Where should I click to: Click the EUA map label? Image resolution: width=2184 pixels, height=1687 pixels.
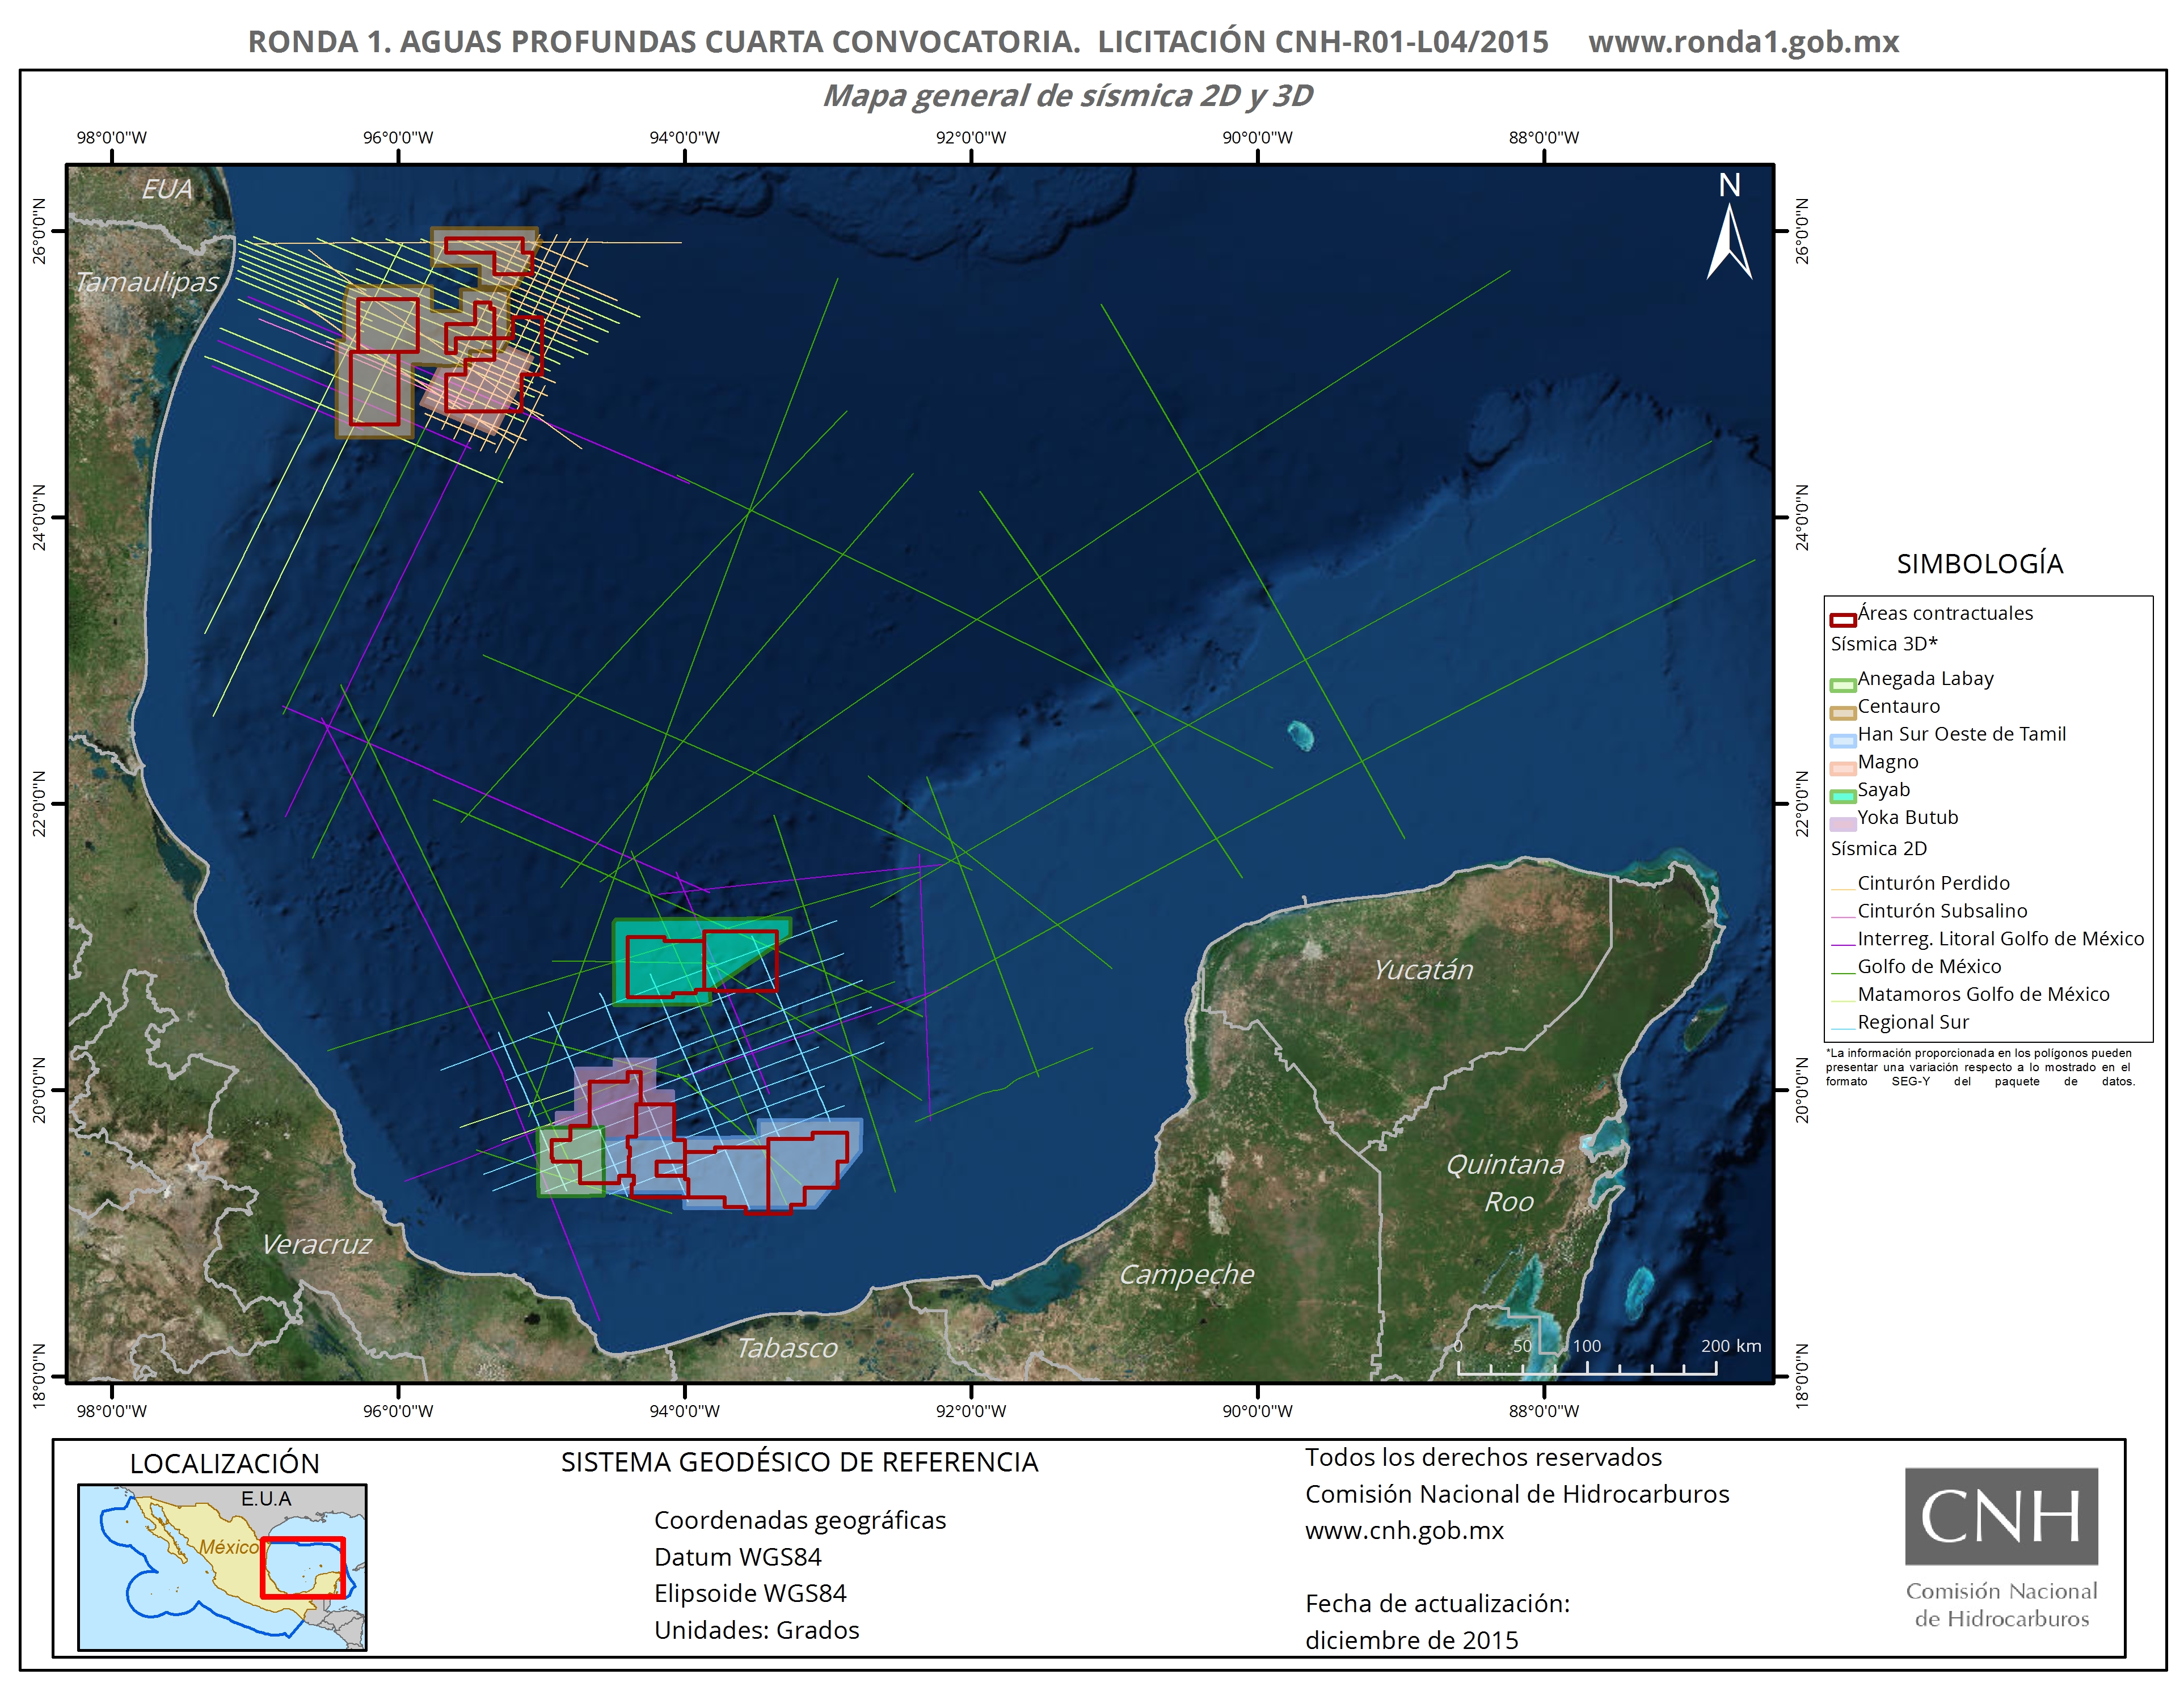(x=166, y=189)
